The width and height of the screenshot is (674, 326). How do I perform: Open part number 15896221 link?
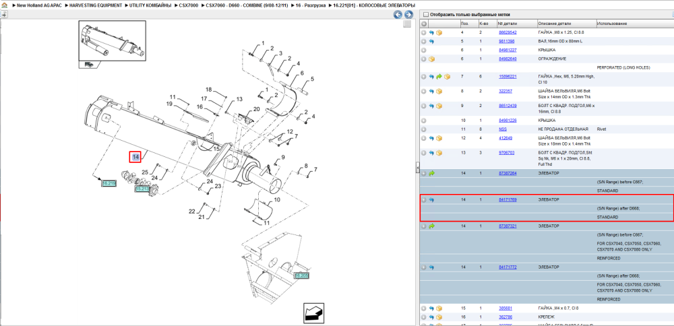[x=508, y=77]
